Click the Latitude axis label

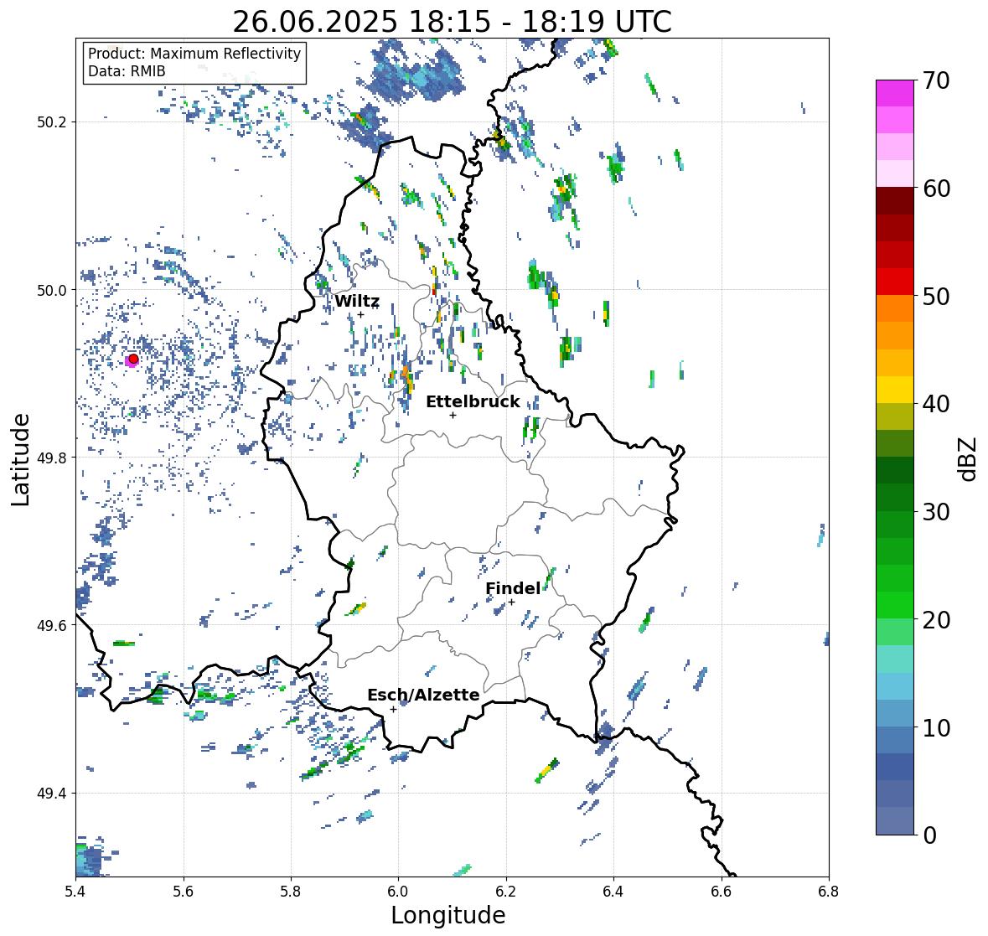coord(20,460)
